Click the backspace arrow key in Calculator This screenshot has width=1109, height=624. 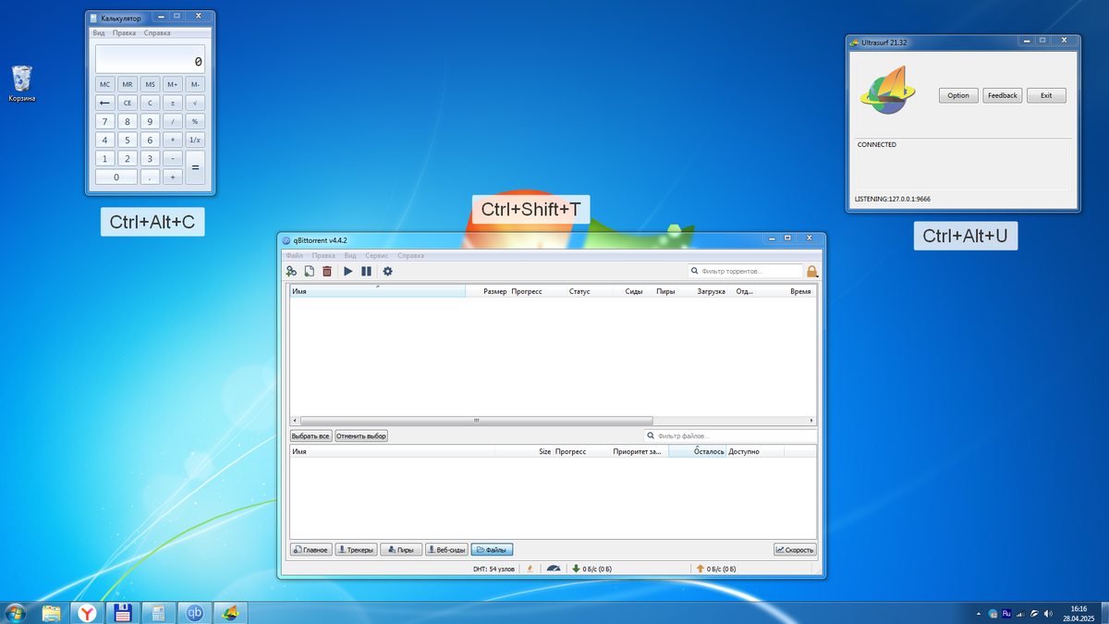(104, 103)
